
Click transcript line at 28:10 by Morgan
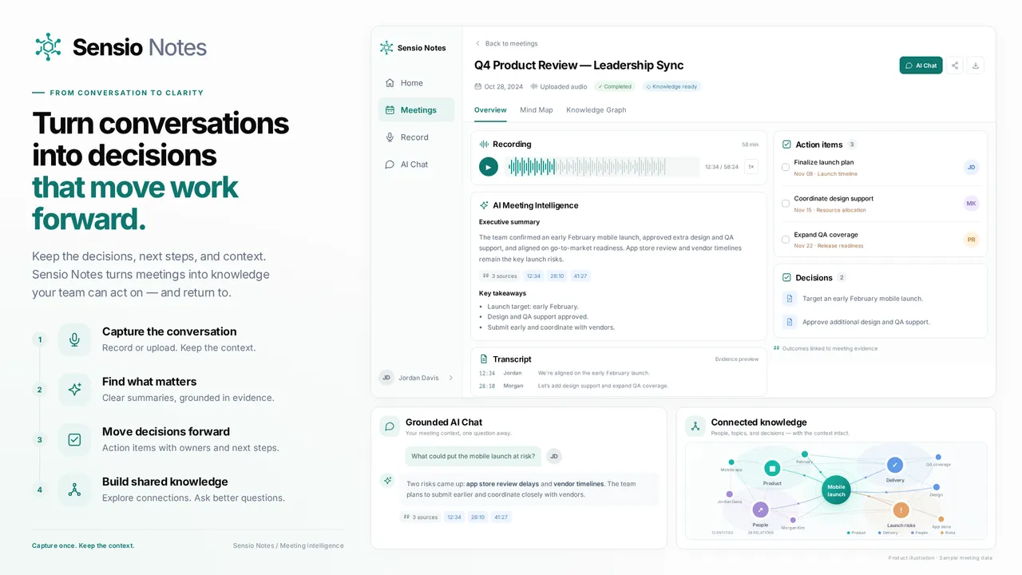[x=619, y=386]
